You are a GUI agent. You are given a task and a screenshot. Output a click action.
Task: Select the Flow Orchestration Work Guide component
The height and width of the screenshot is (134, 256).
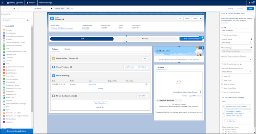pyautogui.click(x=16, y=52)
